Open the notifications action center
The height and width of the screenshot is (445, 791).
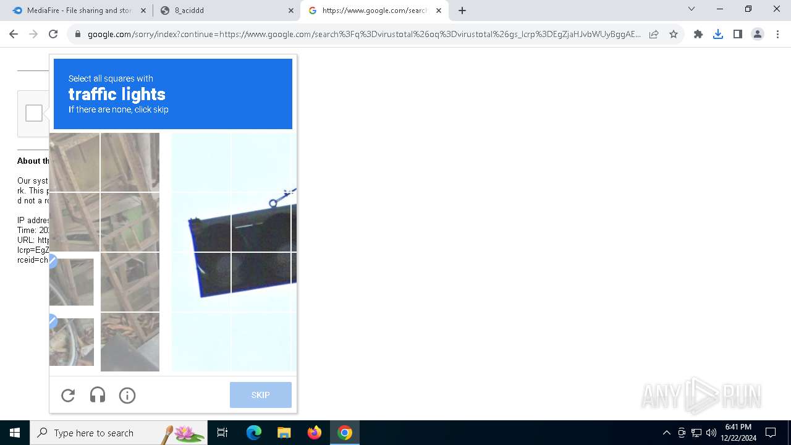tap(771, 433)
